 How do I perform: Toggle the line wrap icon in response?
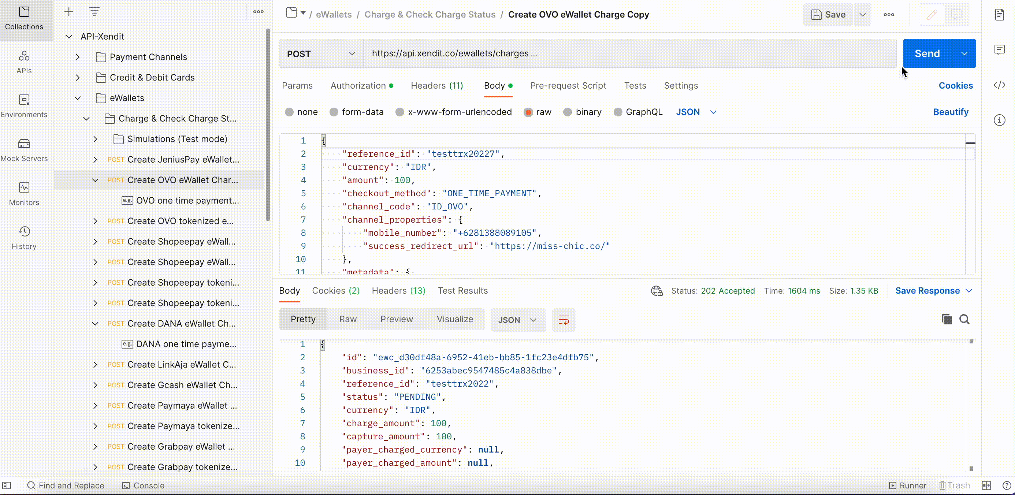[564, 320]
